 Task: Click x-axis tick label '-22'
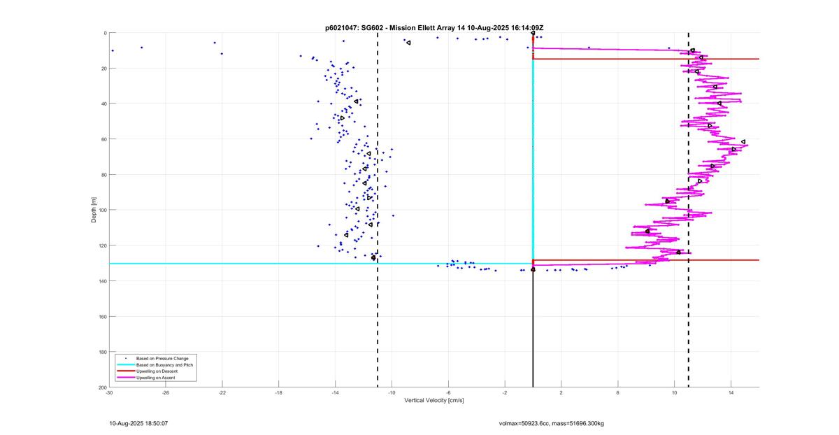(x=222, y=392)
